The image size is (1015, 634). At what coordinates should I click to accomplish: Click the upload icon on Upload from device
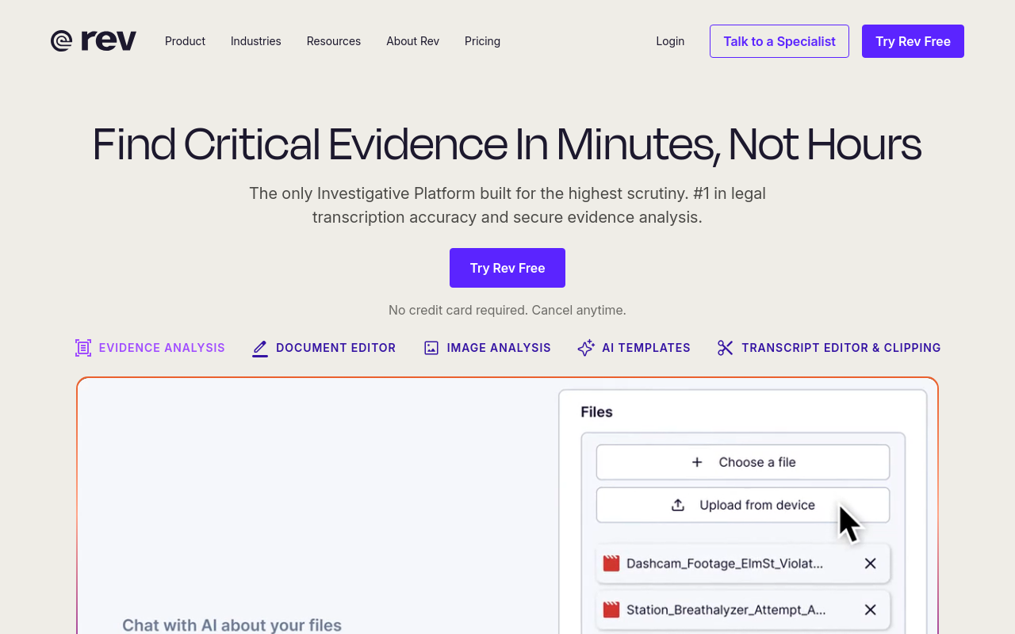pyautogui.click(x=678, y=505)
